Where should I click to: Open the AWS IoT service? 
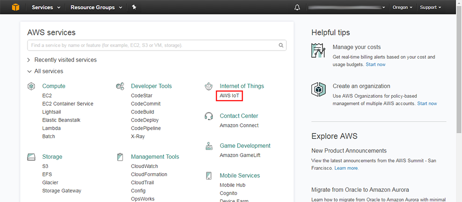[x=229, y=96]
